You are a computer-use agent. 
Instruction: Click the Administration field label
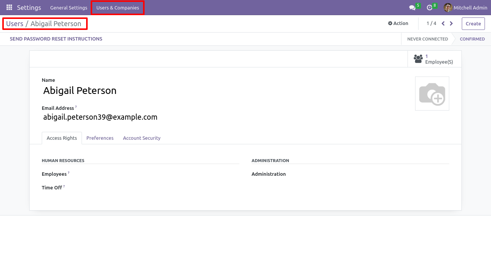(x=269, y=174)
